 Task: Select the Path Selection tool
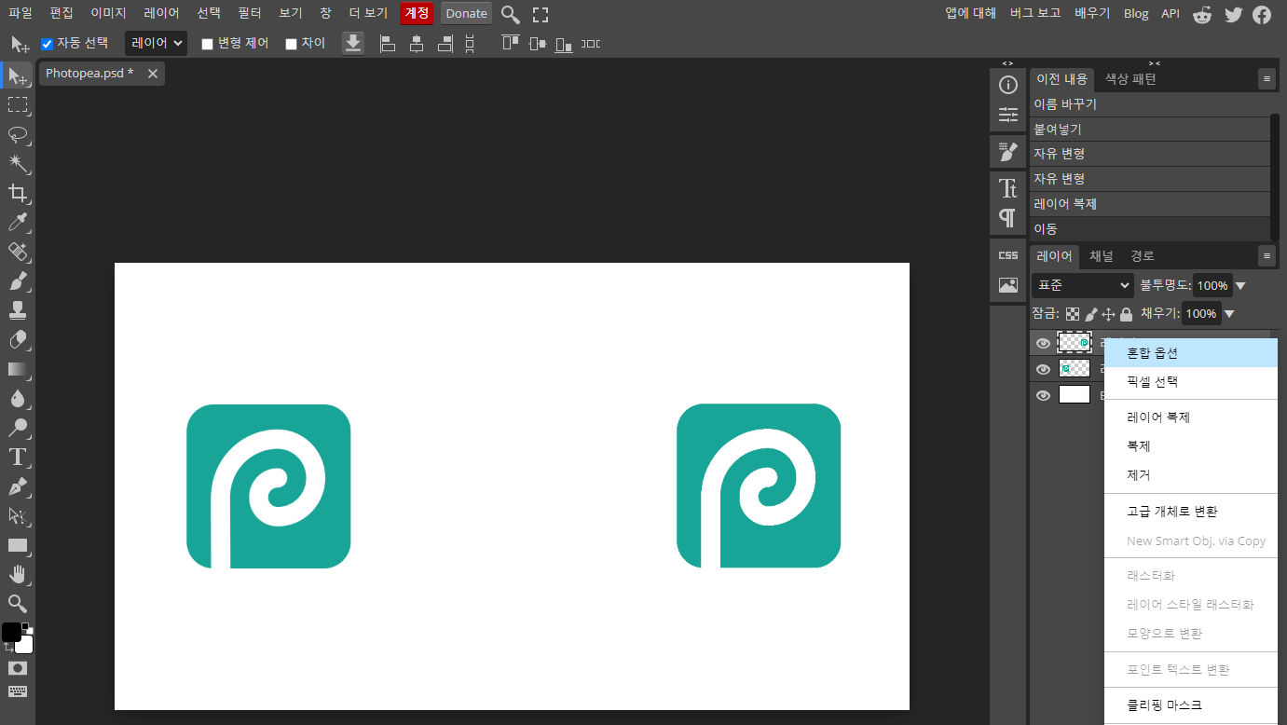[18, 515]
